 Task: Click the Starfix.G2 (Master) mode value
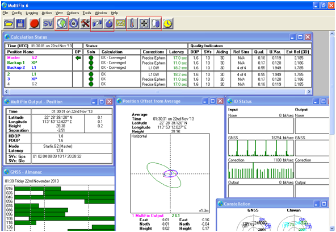(x=58, y=146)
